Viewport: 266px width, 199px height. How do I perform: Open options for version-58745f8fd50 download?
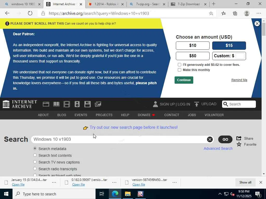pyautogui.click(x=175, y=182)
